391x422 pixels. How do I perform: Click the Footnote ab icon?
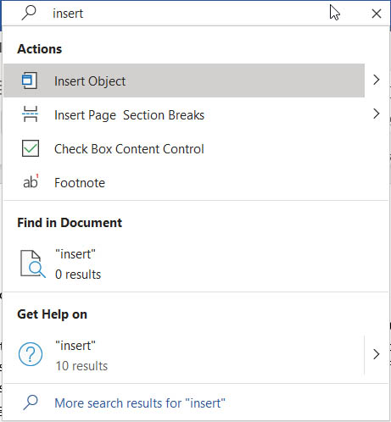(x=31, y=181)
